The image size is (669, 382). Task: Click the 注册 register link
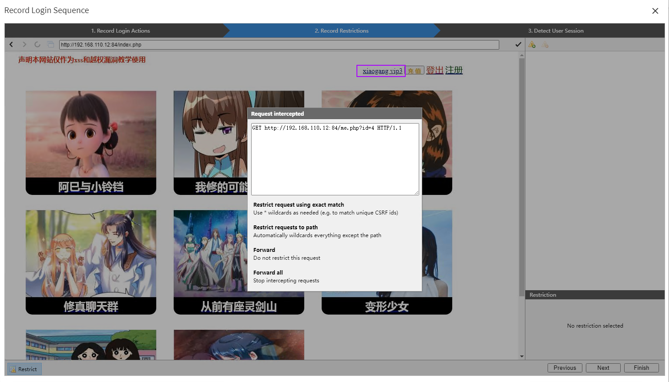click(x=454, y=70)
